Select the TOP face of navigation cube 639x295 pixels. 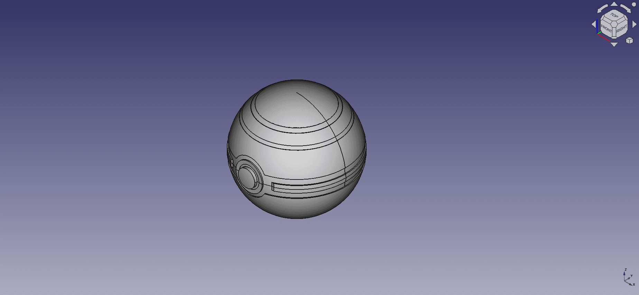[x=614, y=16]
